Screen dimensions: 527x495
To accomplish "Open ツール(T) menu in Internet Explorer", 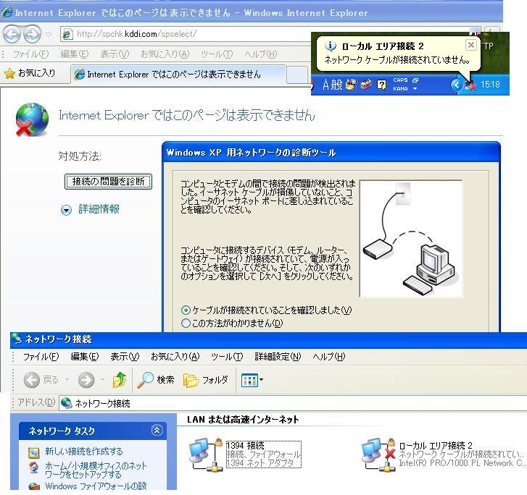I will point(217,54).
